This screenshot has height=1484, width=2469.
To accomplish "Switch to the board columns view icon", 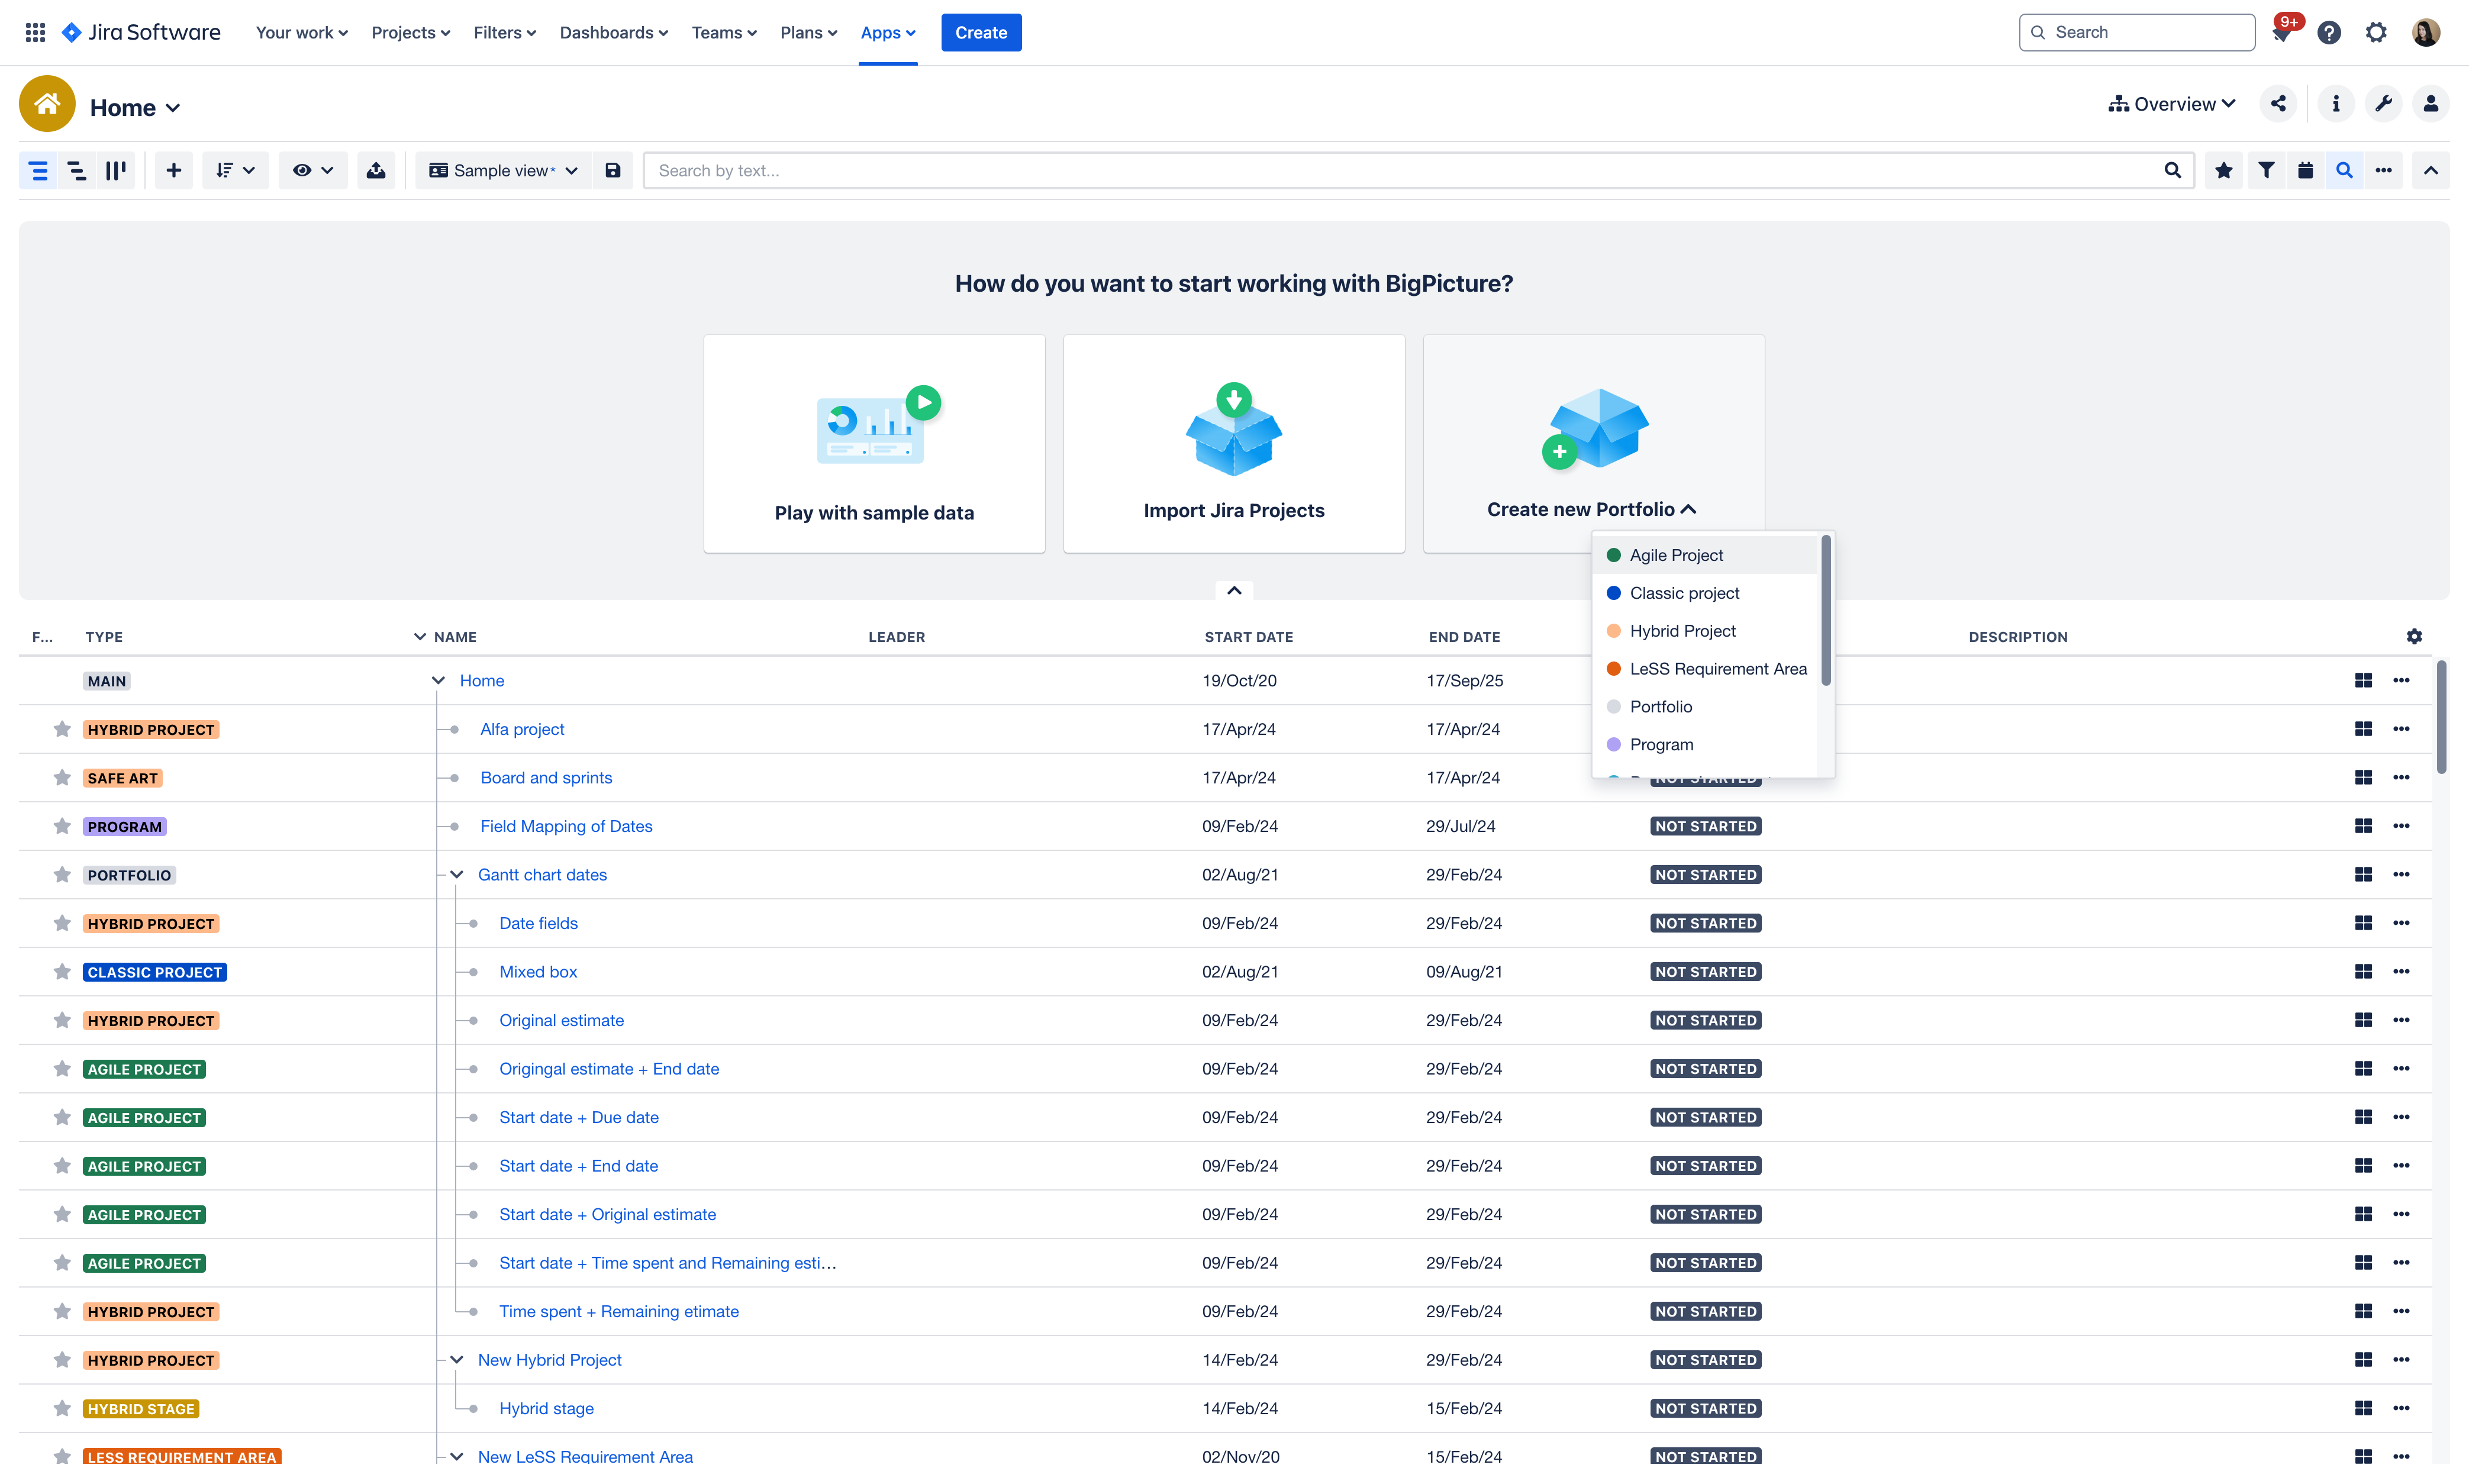I will (x=116, y=170).
